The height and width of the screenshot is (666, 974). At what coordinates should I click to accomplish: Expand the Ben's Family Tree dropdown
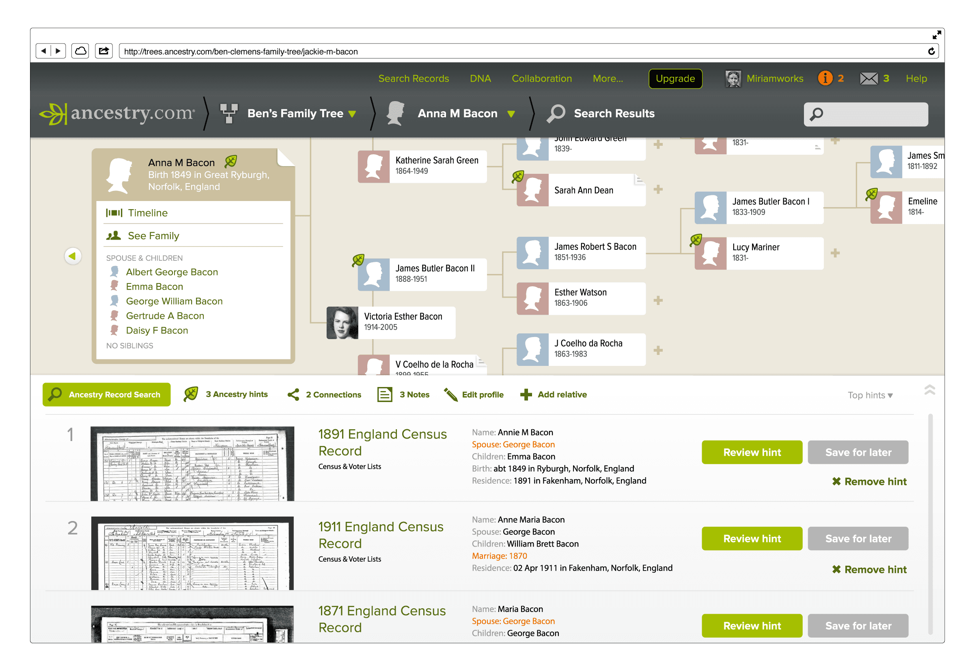[352, 114]
